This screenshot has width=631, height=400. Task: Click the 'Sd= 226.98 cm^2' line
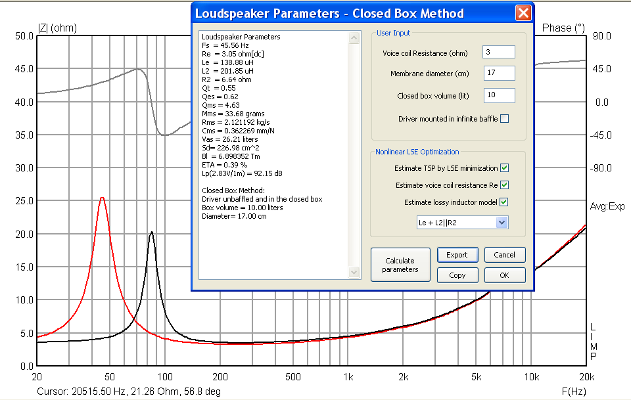[x=231, y=148]
